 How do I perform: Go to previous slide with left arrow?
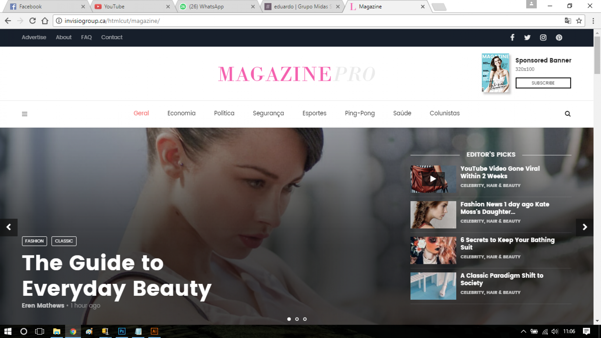point(9,227)
